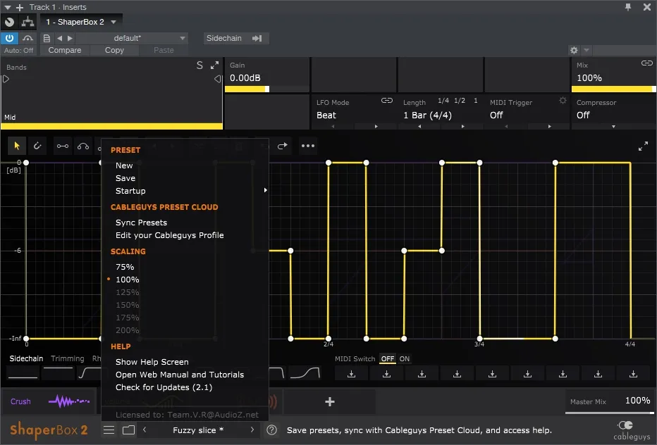Open MIDI Trigger gear settings
Screen dimensions: 657x445
click(x=563, y=101)
